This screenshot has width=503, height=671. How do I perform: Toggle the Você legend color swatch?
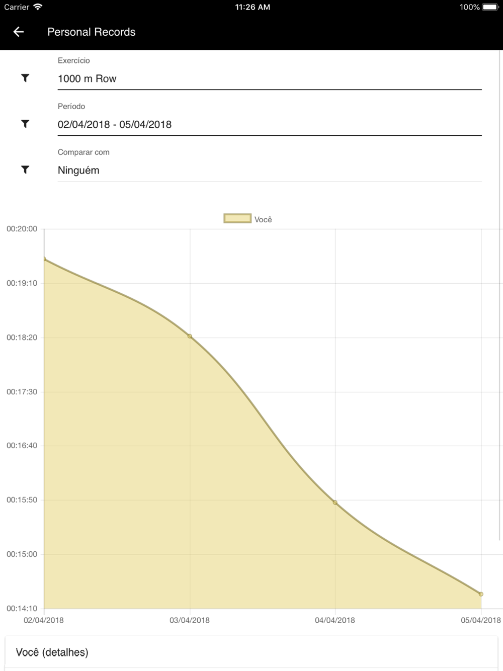pyautogui.click(x=237, y=218)
